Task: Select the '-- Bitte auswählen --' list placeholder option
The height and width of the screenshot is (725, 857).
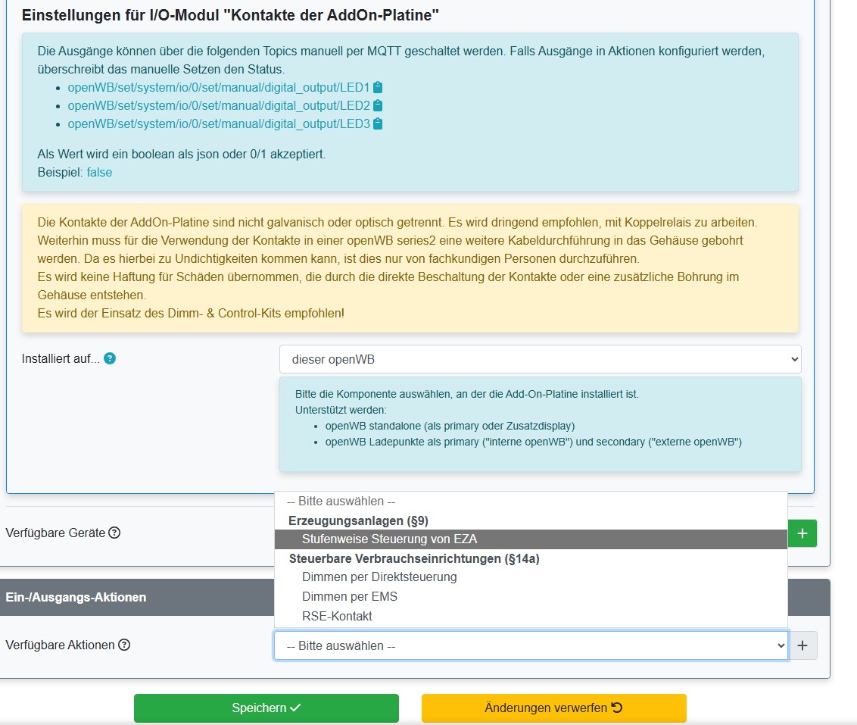Action: tap(531, 502)
